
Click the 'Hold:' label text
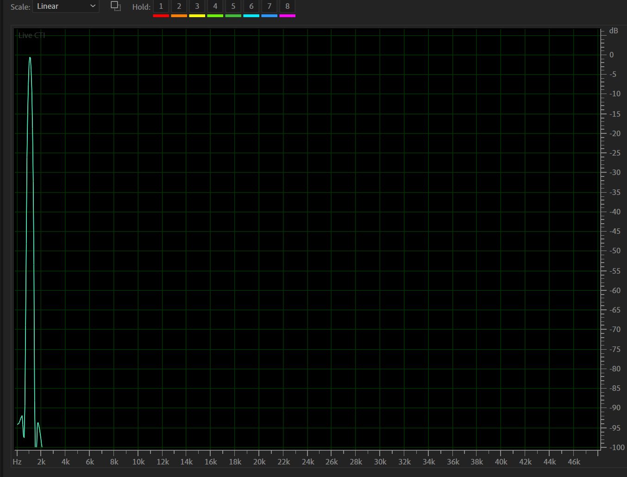[x=141, y=7]
